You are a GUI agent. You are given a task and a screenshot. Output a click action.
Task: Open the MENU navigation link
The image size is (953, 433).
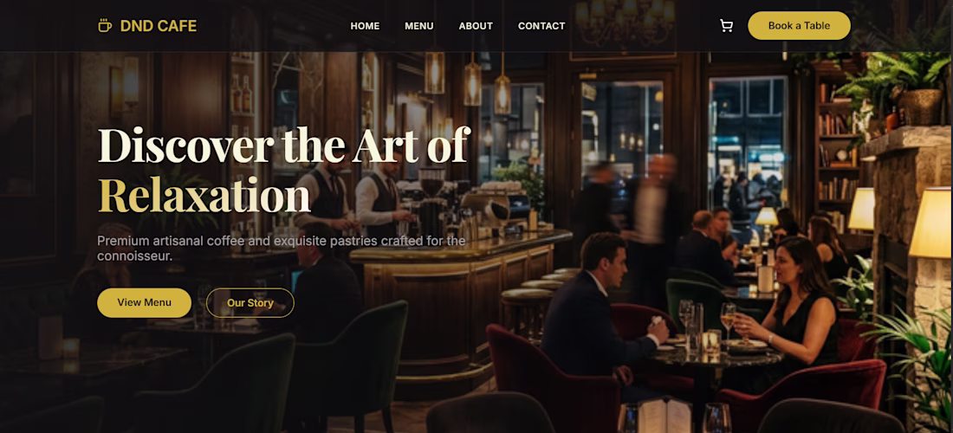pos(418,26)
